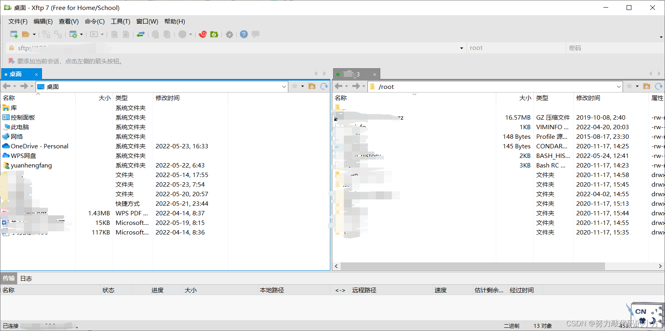Open the 查看(V) menu
The height and width of the screenshot is (331, 665).
69,22
